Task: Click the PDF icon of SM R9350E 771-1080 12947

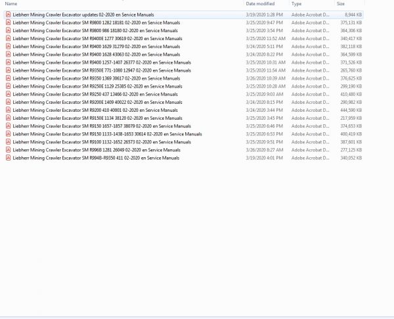Action: [x=9, y=70]
